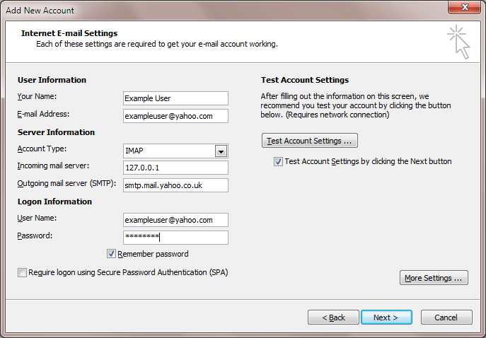
Task: Cancel the account setup
Action: click(x=446, y=317)
